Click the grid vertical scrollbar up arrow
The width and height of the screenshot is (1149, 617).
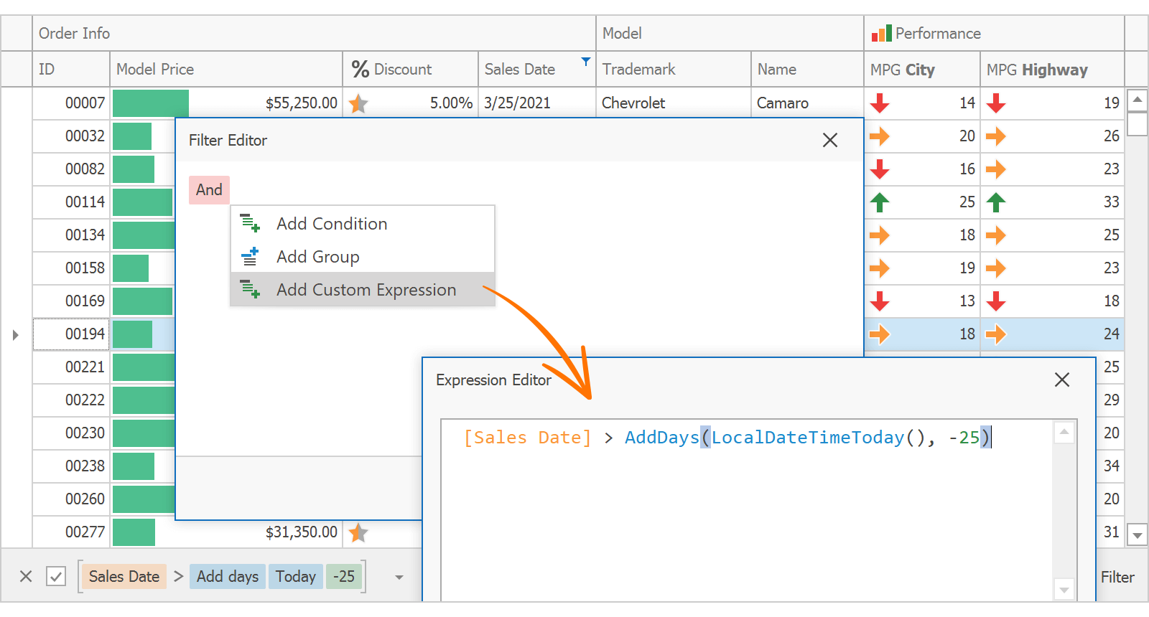[1138, 99]
